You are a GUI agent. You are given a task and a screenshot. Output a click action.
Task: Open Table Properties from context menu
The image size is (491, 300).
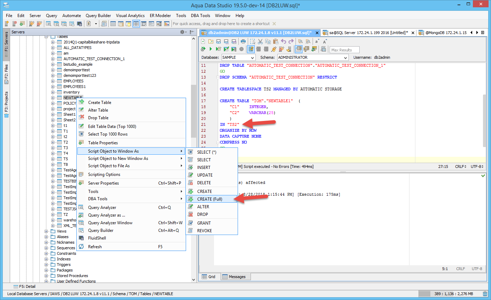click(131, 143)
